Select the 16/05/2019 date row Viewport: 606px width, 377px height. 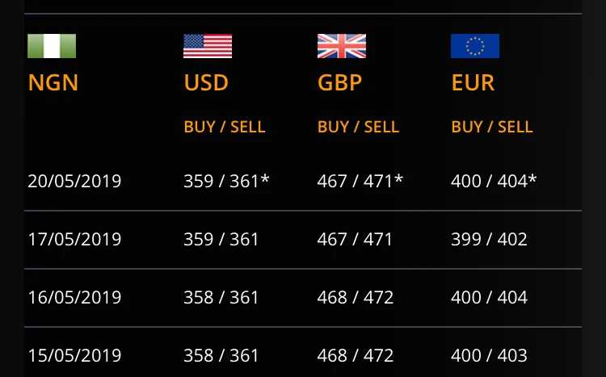pos(74,297)
